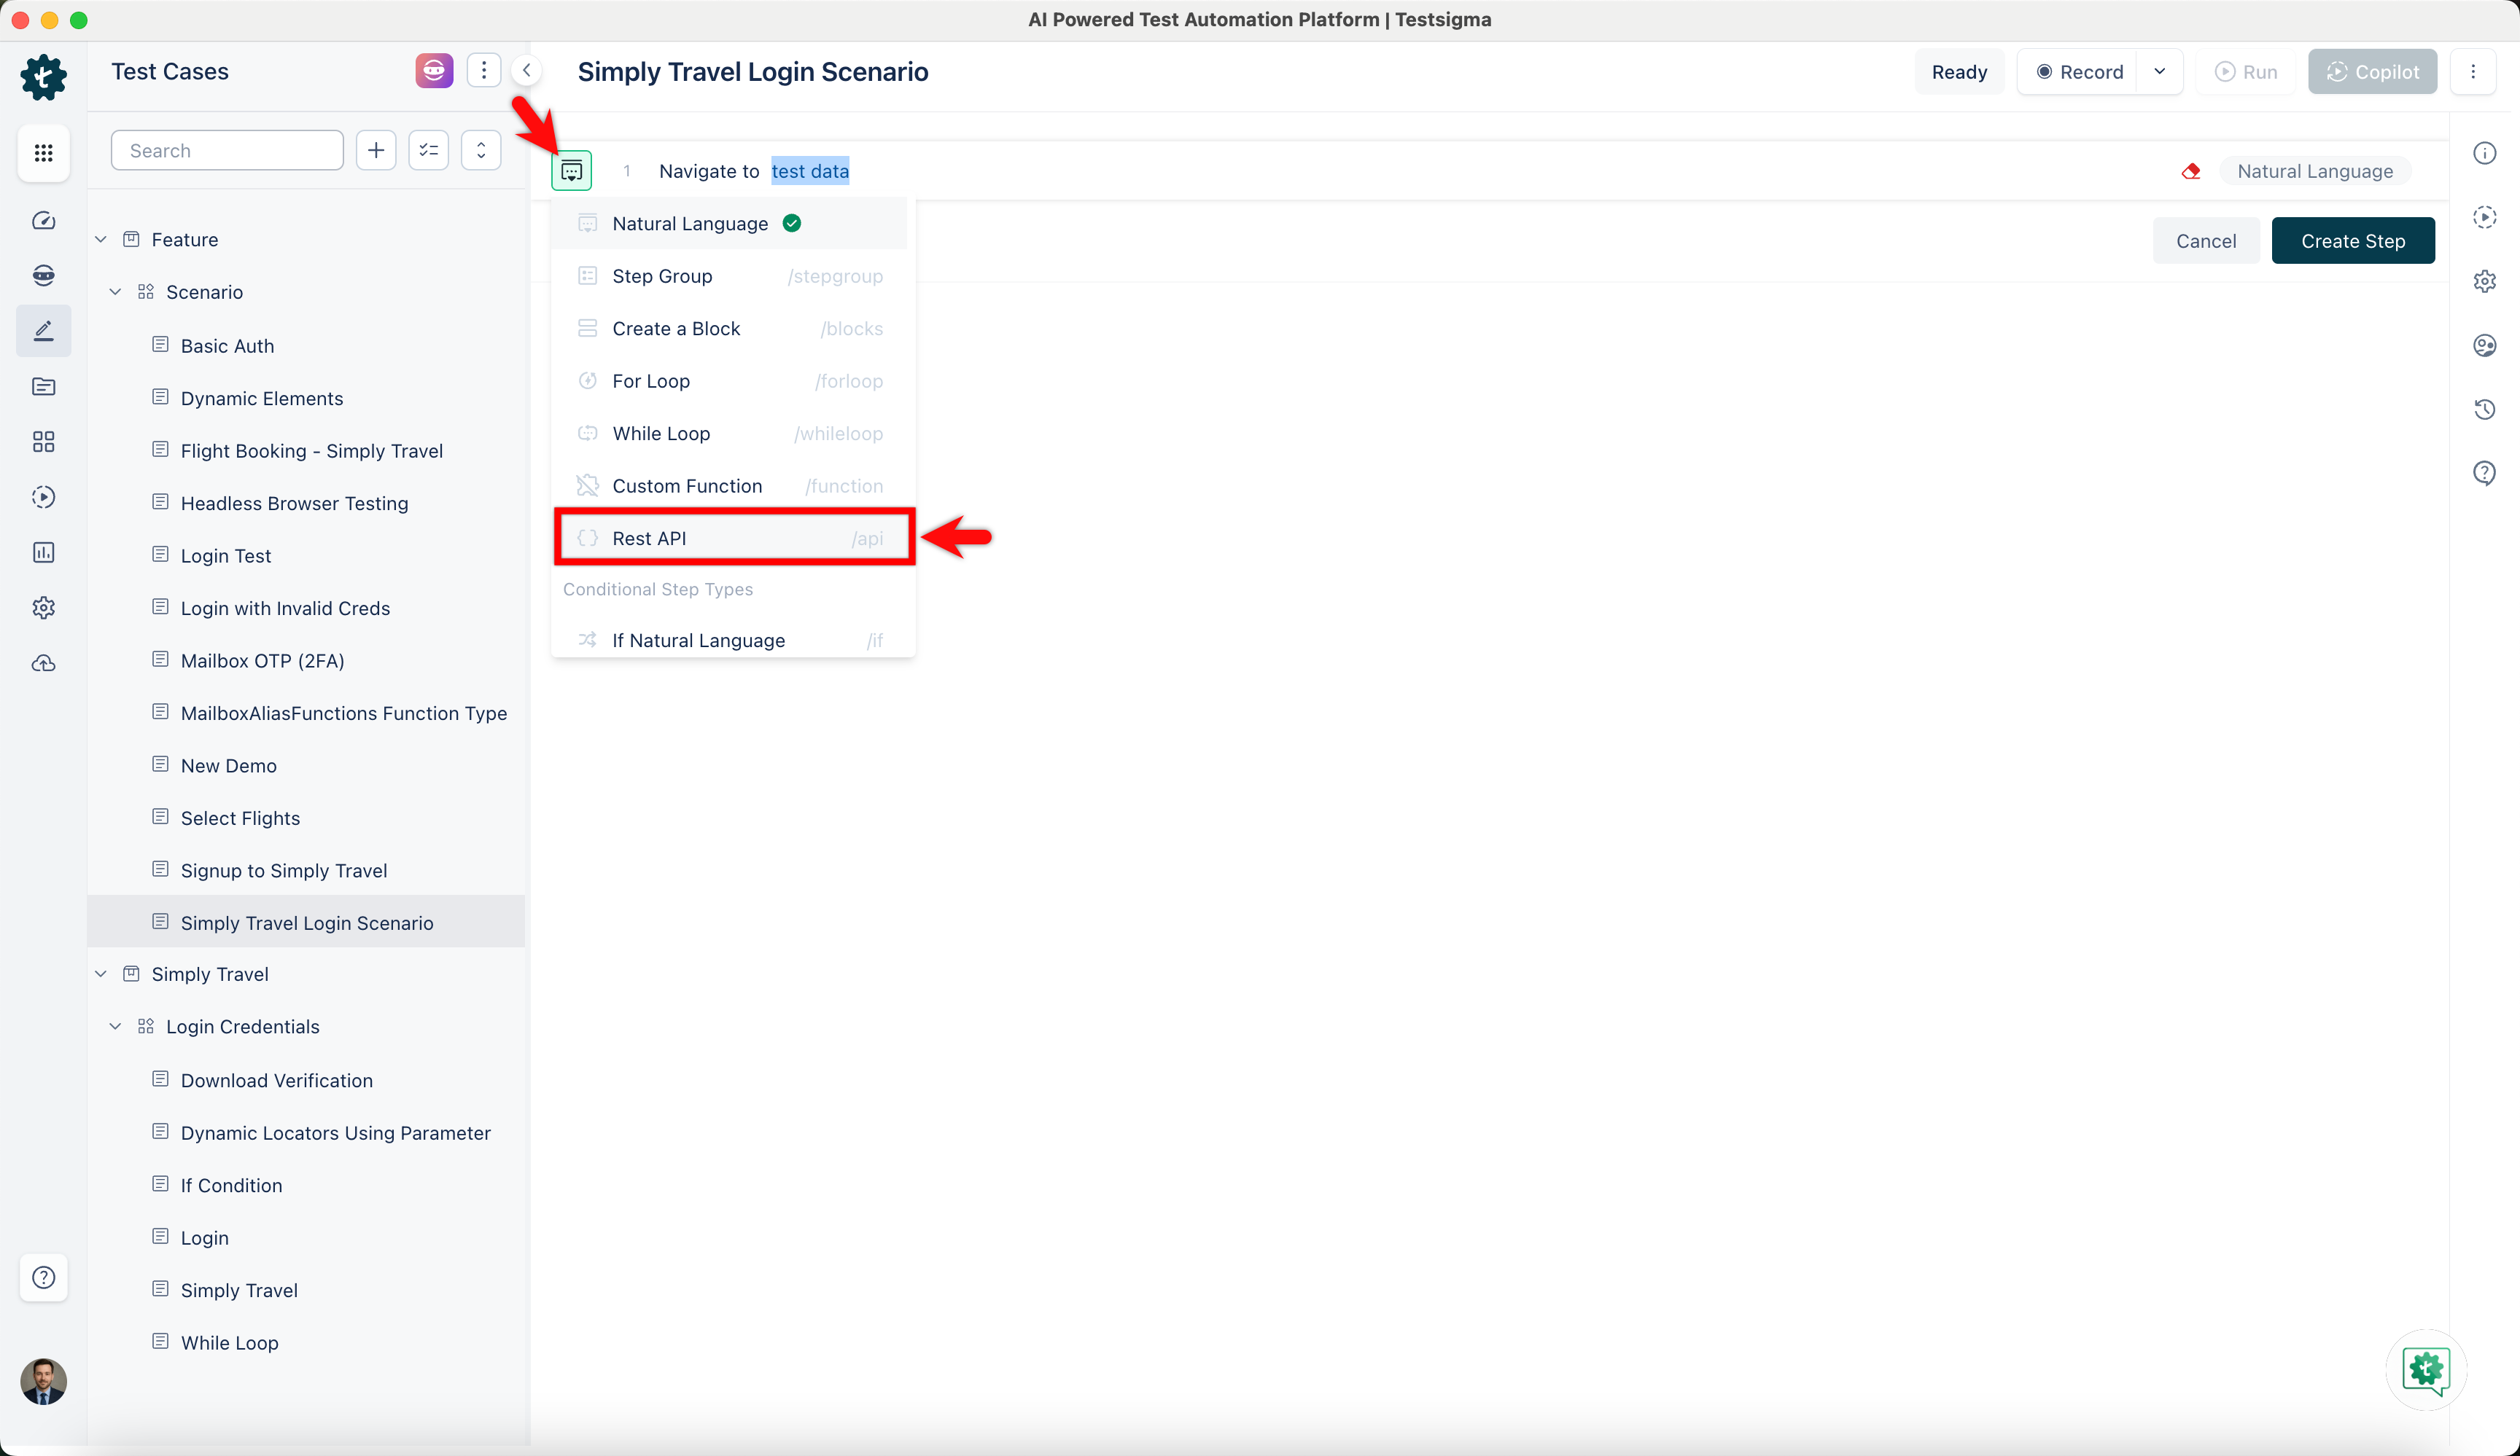Viewport: 2520px width, 1456px height.
Task: Add a new test case with plus
Action: click(x=376, y=151)
